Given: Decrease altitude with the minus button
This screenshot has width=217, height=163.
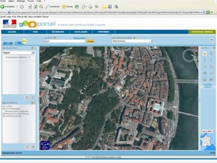Looking at the screenshot, I should tap(202, 87).
